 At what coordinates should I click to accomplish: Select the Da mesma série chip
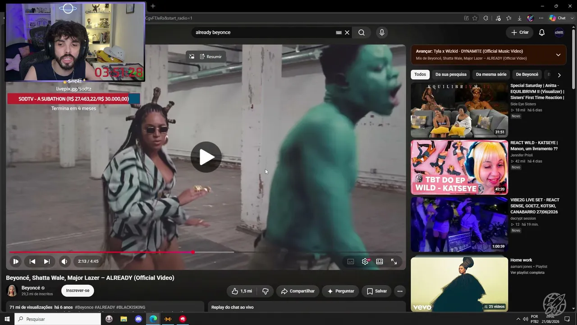491,74
